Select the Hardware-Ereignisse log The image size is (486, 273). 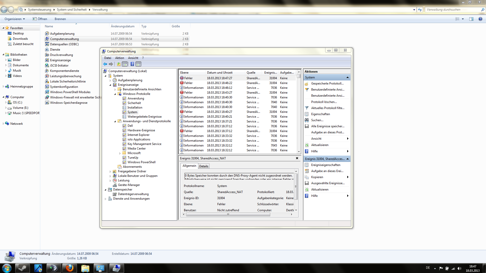coord(141,130)
